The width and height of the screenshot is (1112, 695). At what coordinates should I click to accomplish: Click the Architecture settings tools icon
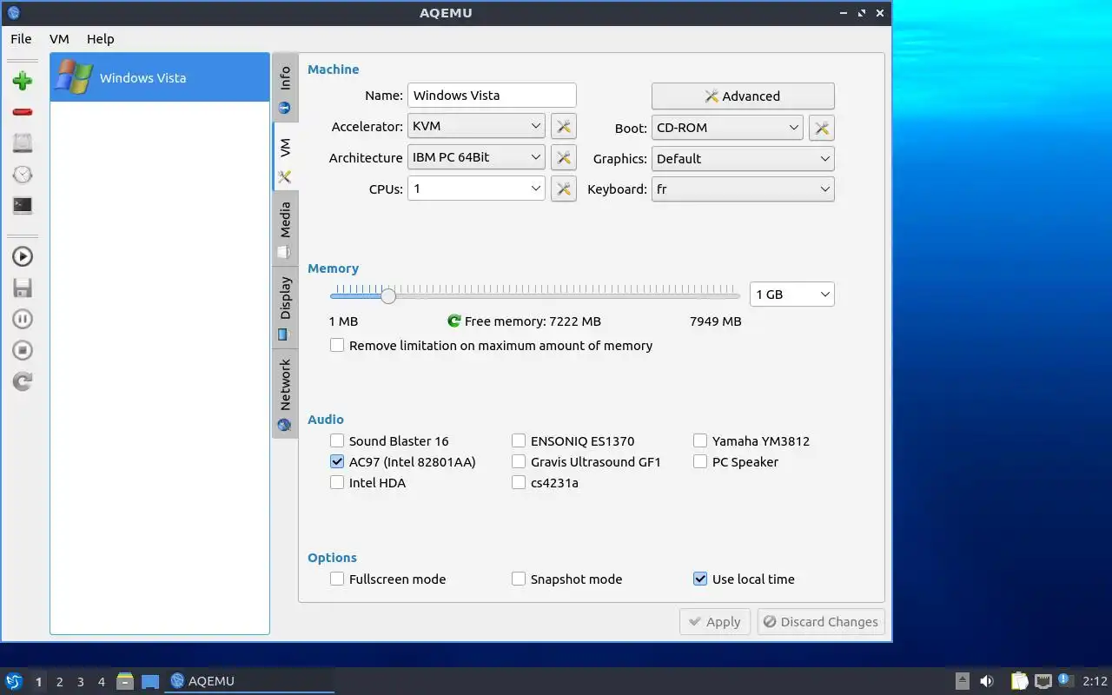point(564,158)
